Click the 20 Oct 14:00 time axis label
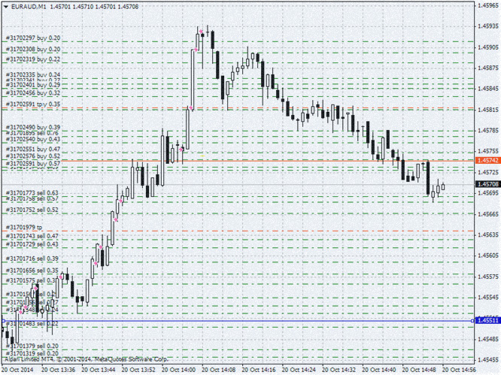501x375 pixels. coord(183,370)
